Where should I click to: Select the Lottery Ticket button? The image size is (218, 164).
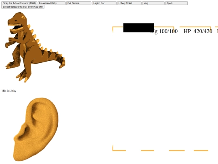click(129, 3)
